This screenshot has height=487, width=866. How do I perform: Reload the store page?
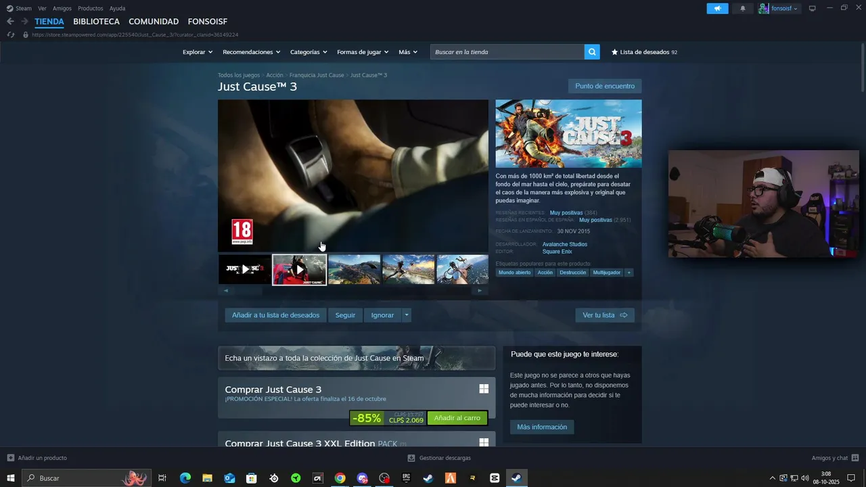point(10,34)
